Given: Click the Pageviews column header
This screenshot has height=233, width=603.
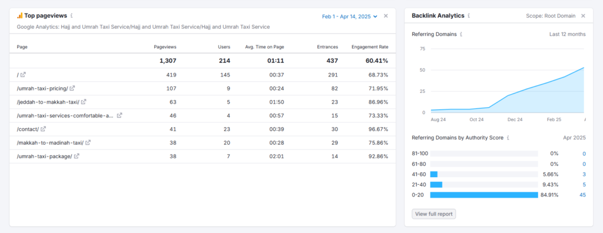Looking at the screenshot, I should 165,47.
